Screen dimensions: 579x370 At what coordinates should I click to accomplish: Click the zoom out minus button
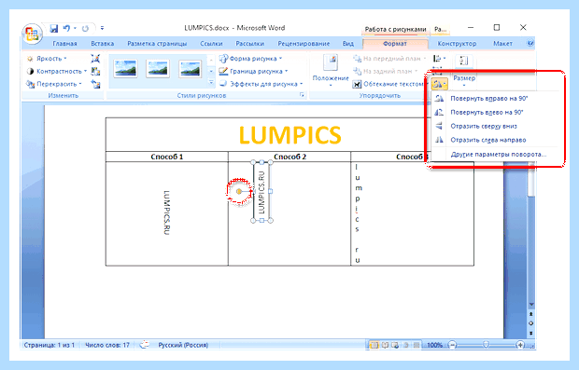452,346
